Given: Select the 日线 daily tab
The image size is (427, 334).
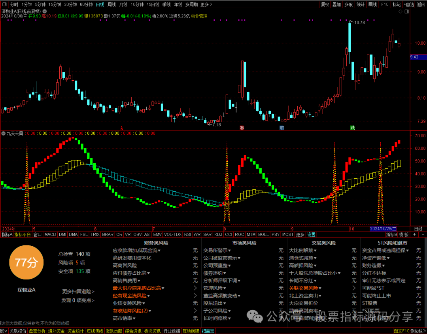Looking at the screenshot, I should pos(100,4).
